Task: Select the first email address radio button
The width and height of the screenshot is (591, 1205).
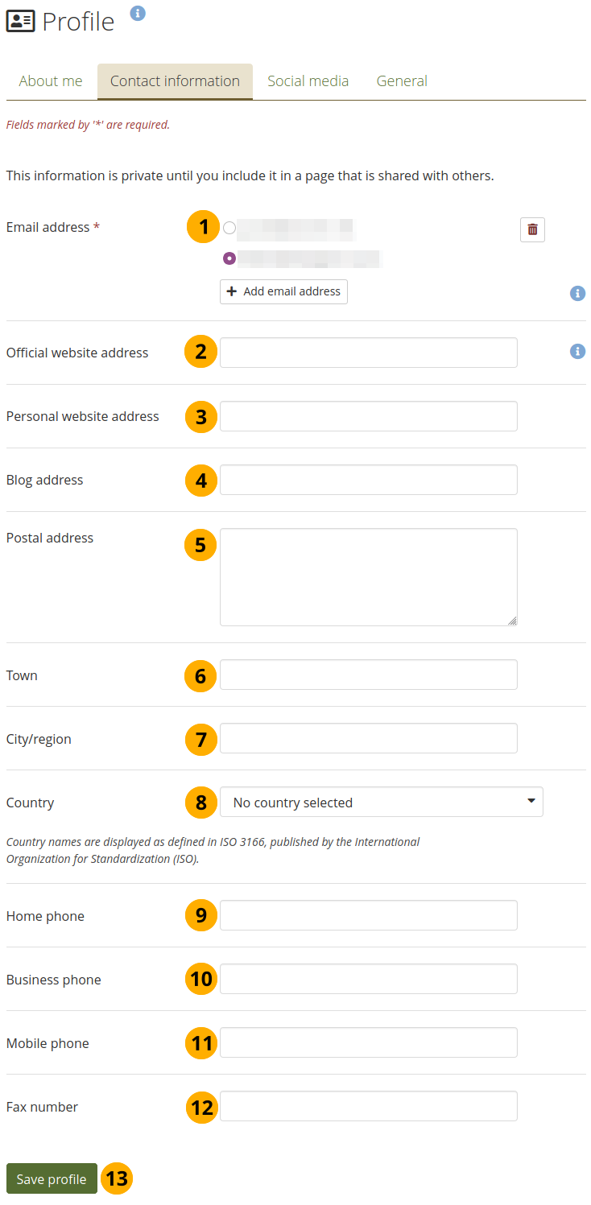Action: pos(229,228)
